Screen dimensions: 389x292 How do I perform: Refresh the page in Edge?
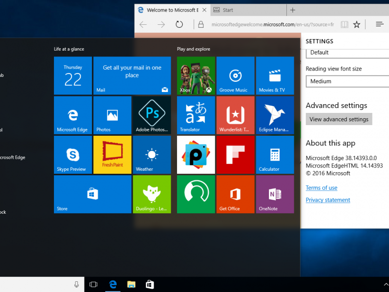tap(179, 24)
